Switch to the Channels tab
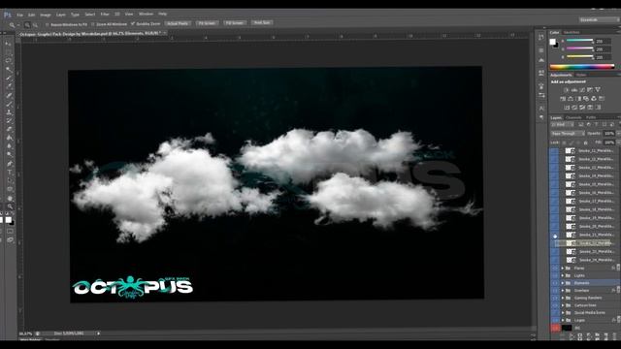The height and width of the screenshot is (349, 621). [x=573, y=117]
